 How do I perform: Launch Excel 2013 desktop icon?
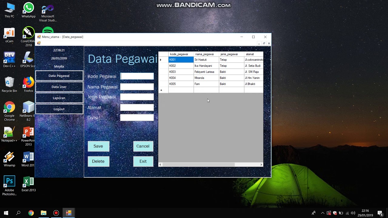click(28, 184)
